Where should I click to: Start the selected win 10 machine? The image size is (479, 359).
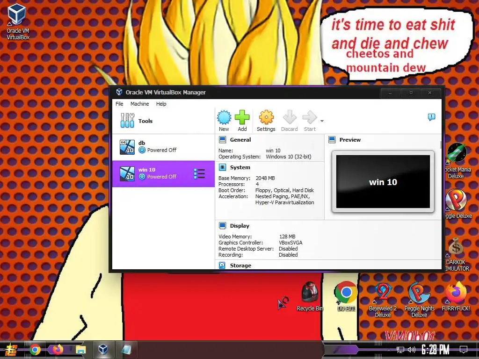310,117
